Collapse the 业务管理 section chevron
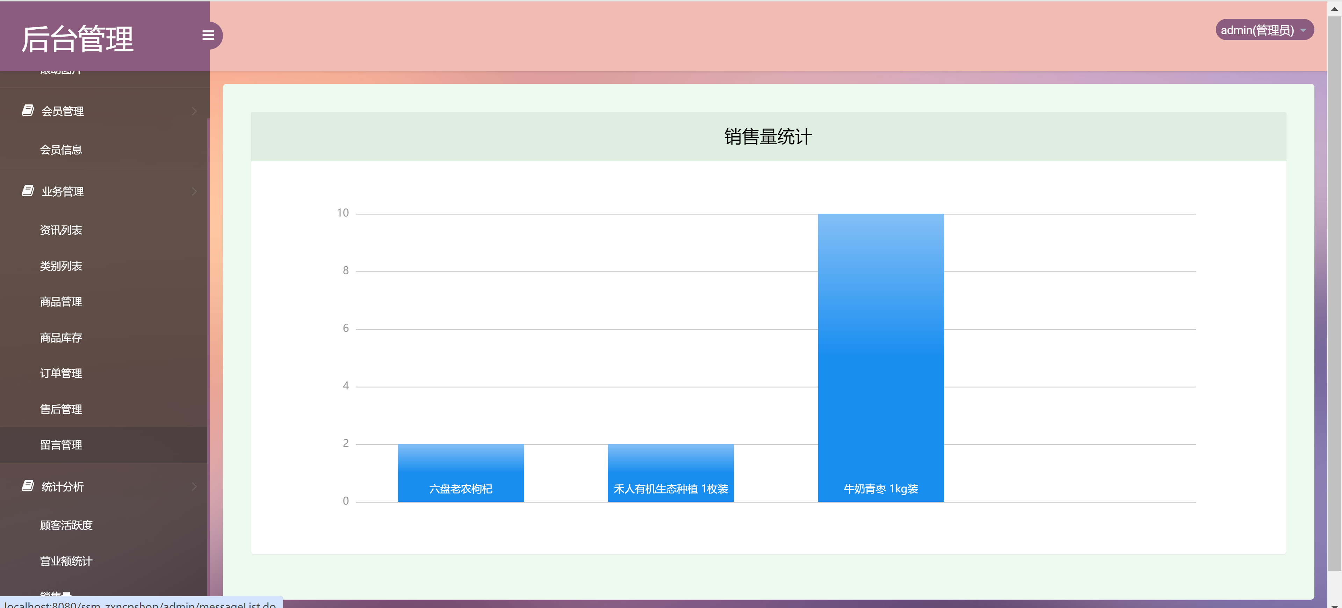Screen dimensions: 1342x608 pyautogui.click(x=194, y=191)
